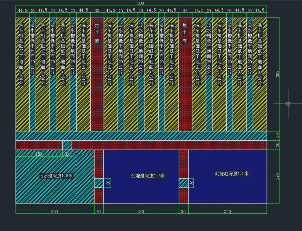
Task: Click the 240 dimension text
Action: [x=141, y=212]
